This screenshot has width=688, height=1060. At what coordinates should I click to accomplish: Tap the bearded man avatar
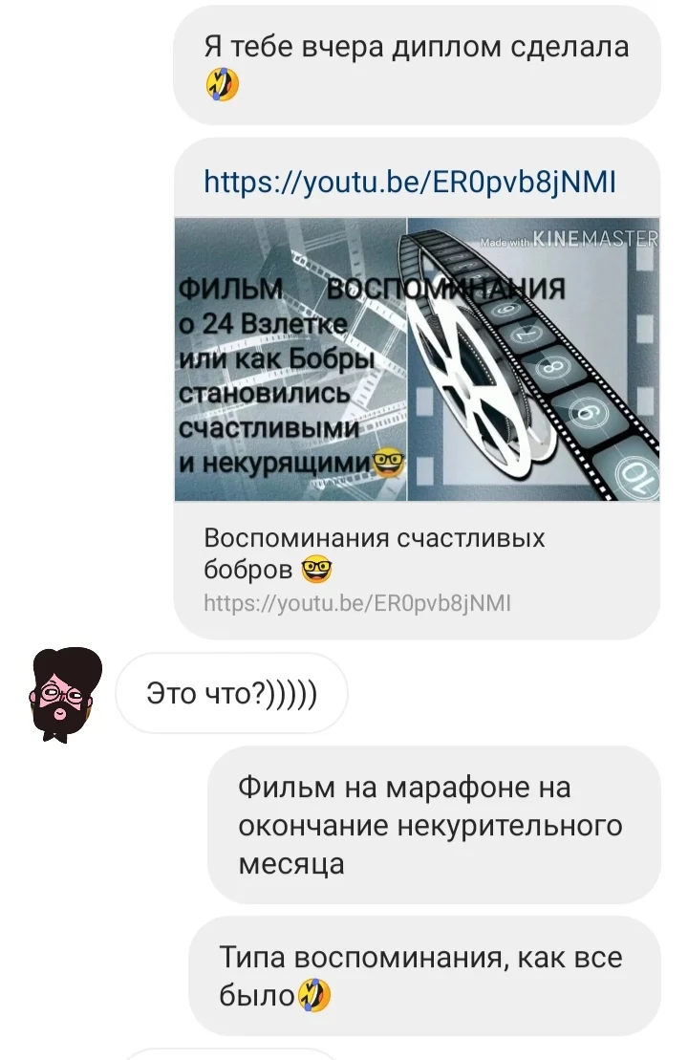tap(65, 694)
